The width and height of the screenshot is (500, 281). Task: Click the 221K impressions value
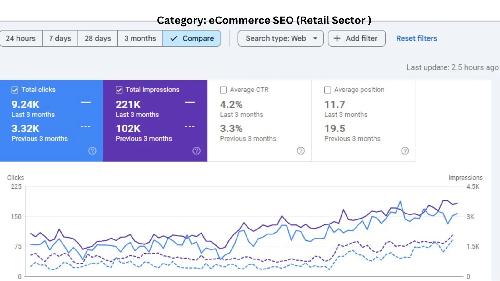128,104
